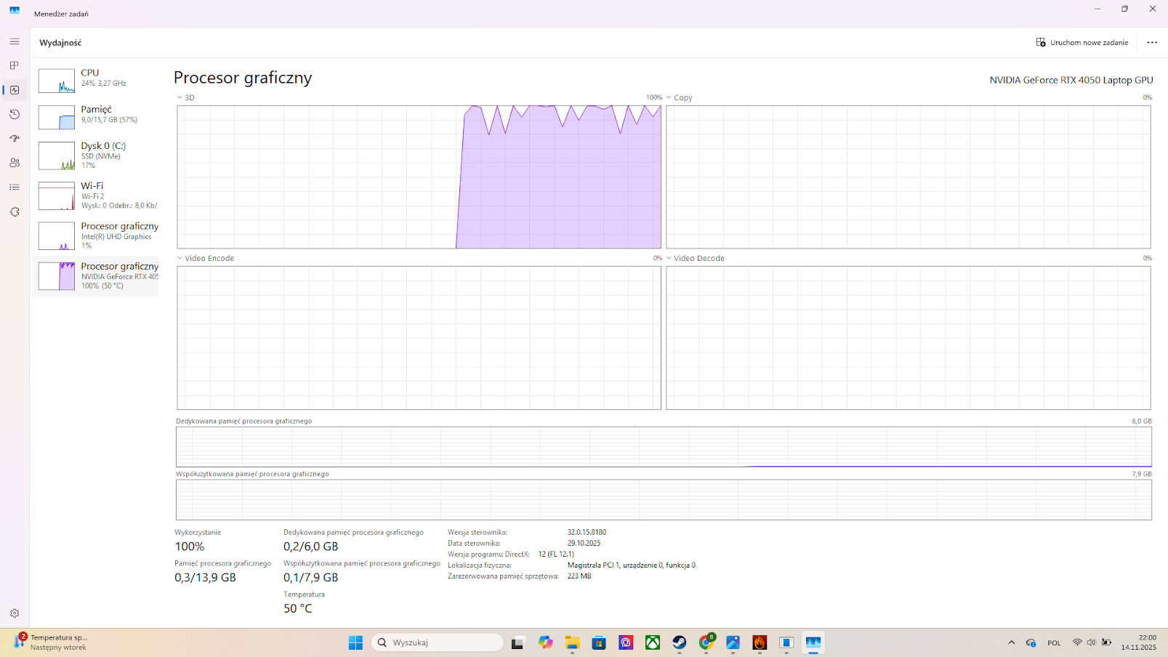1168x657 pixels.
Task: Select the Dysk 0 (C:) item
Action: 96,155
